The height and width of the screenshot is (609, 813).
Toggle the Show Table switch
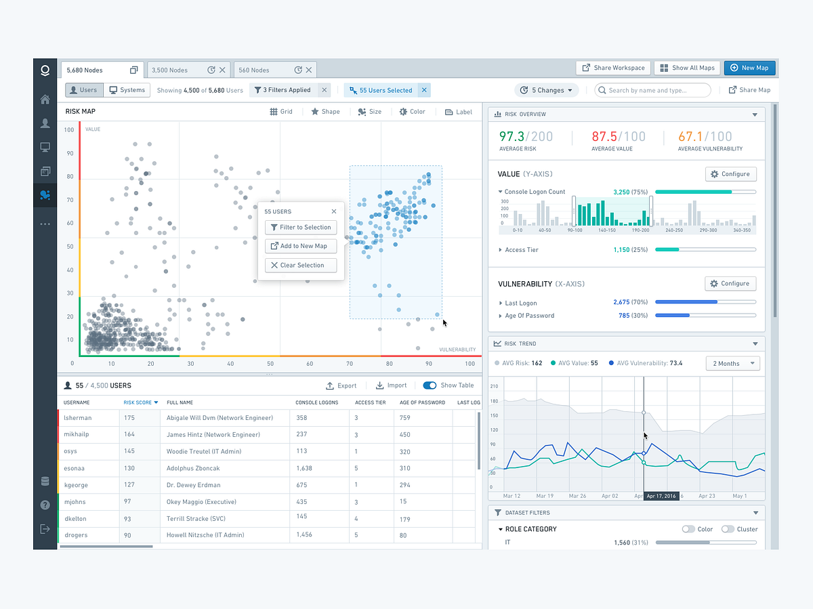(x=430, y=385)
